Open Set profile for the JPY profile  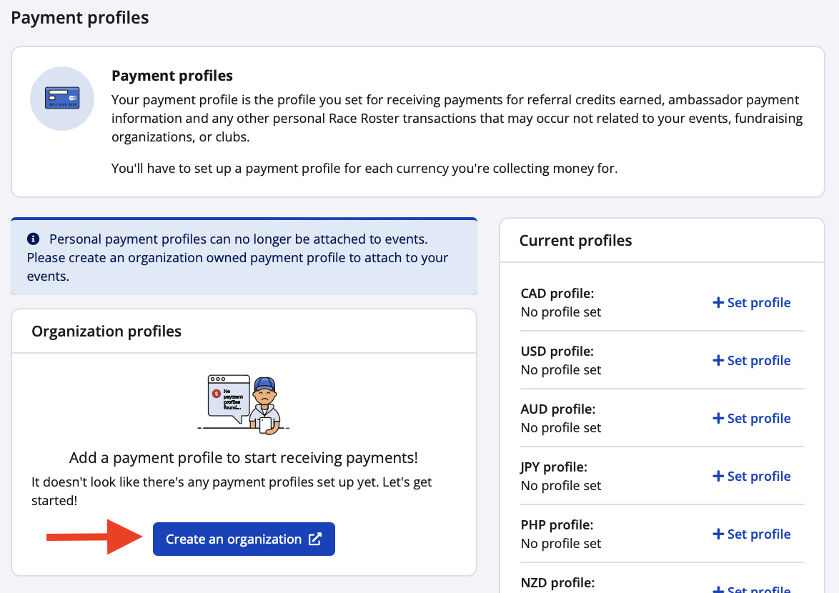tap(751, 477)
